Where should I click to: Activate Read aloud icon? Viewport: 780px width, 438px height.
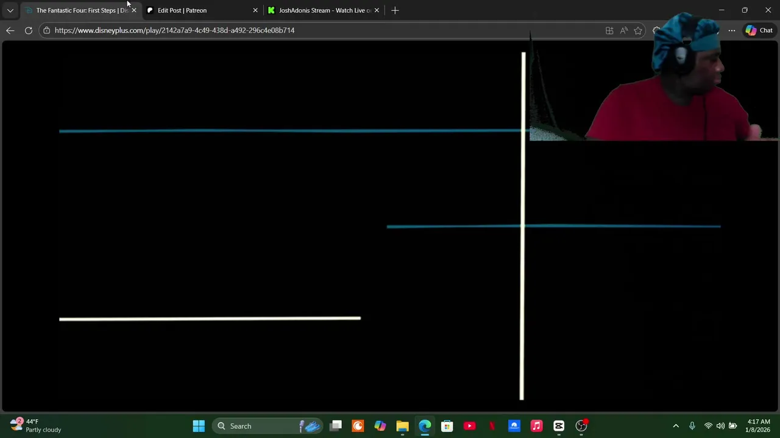624,30
